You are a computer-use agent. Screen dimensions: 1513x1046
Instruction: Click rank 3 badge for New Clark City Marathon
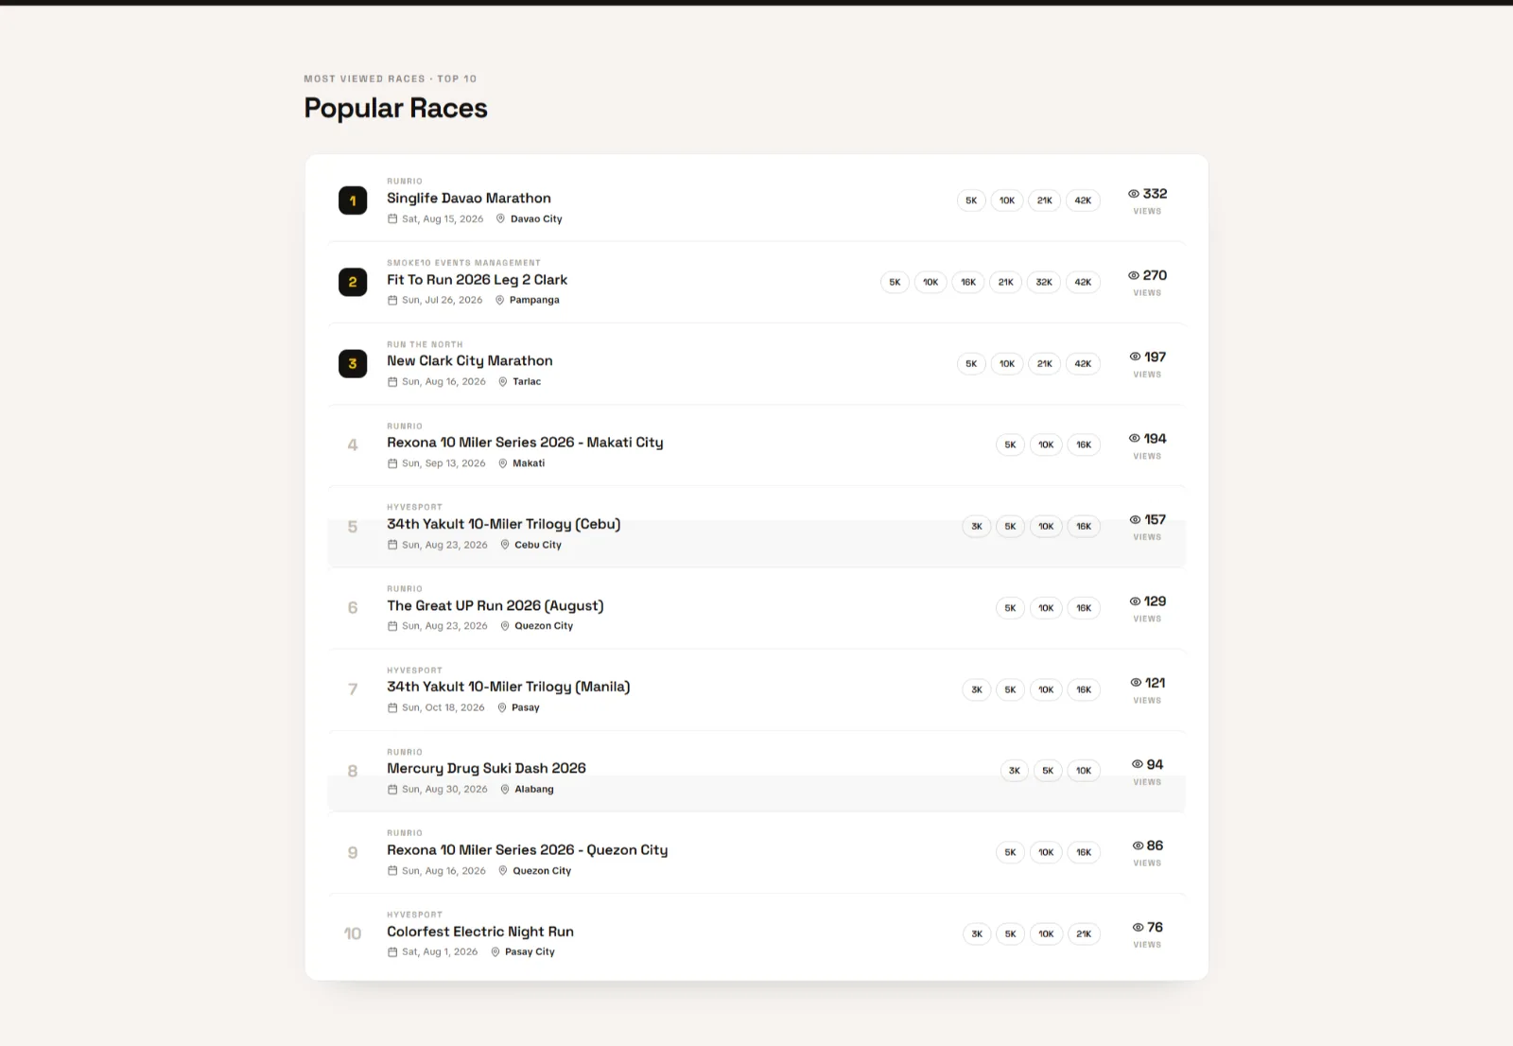tap(353, 363)
